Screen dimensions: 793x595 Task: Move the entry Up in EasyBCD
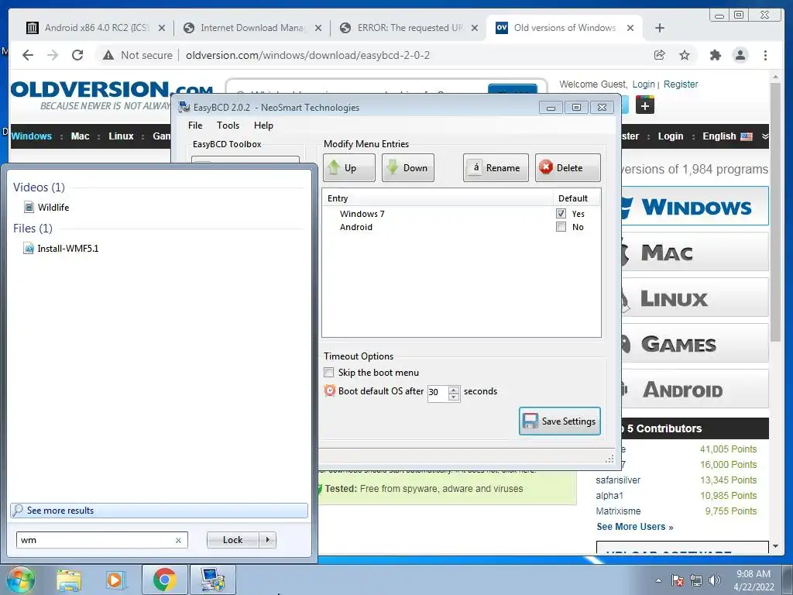click(x=349, y=167)
